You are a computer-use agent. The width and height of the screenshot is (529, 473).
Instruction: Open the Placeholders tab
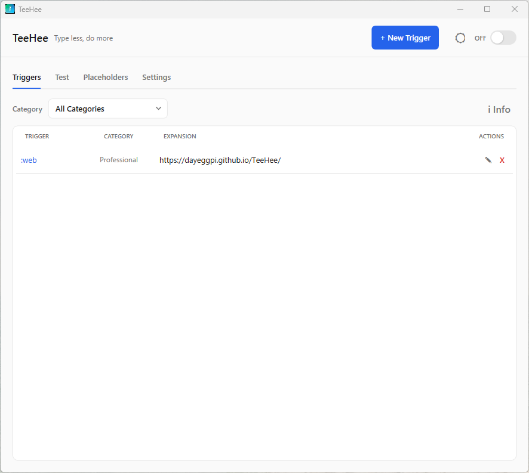pos(106,77)
